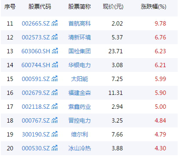
Task: Open stock name 国检集团
Action: pos(80,51)
